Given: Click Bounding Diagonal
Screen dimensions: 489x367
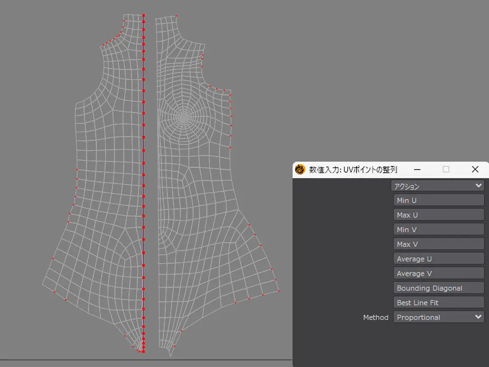Looking at the screenshot, I should coord(439,288).
